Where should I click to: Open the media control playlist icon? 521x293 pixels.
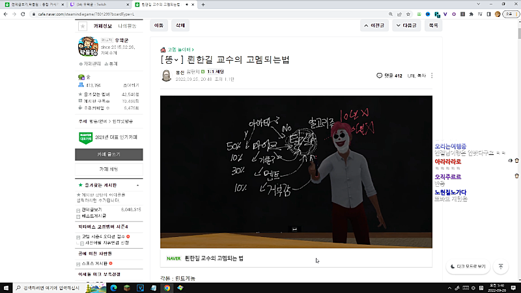click(480, 14)
